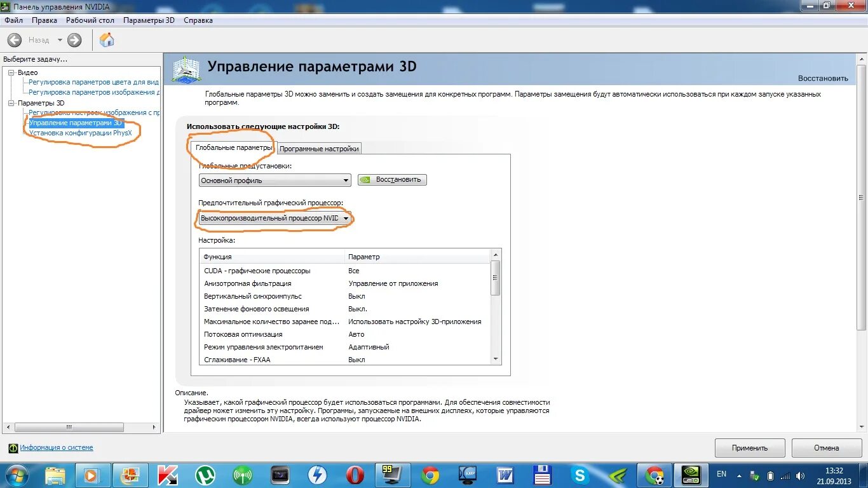
Task: Open Opera browser from the taskbar
Action: (x=355, y=475)
